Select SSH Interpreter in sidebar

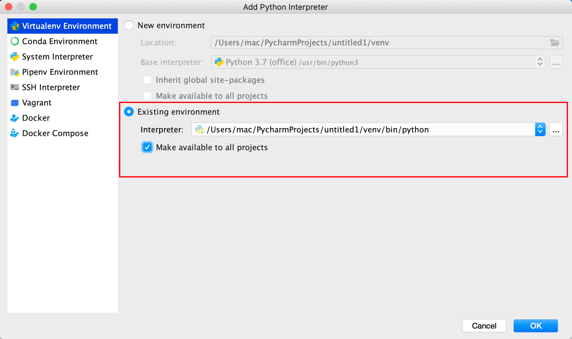[x=63, y=87]
